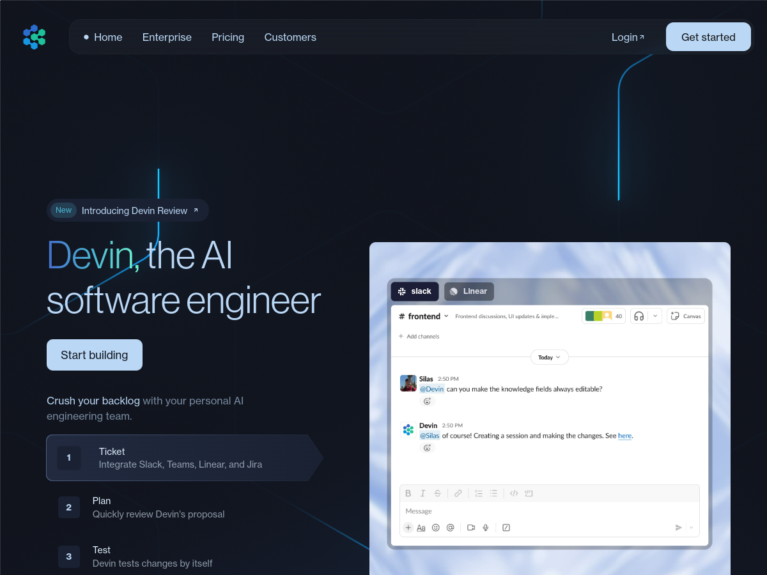Click Silas's profile avatar
This screenshot has width=767, height=575.
coord(408,383)
